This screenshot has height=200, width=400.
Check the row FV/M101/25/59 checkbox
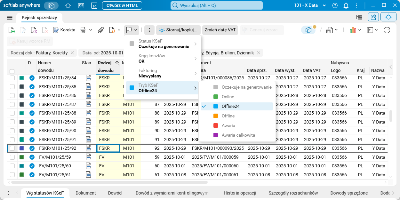pos(12,157)
